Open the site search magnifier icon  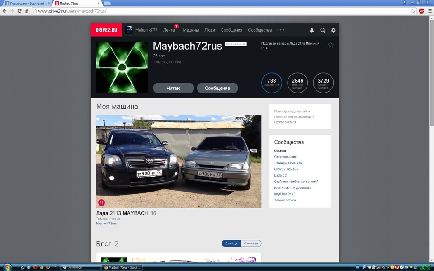click(322, 30)
